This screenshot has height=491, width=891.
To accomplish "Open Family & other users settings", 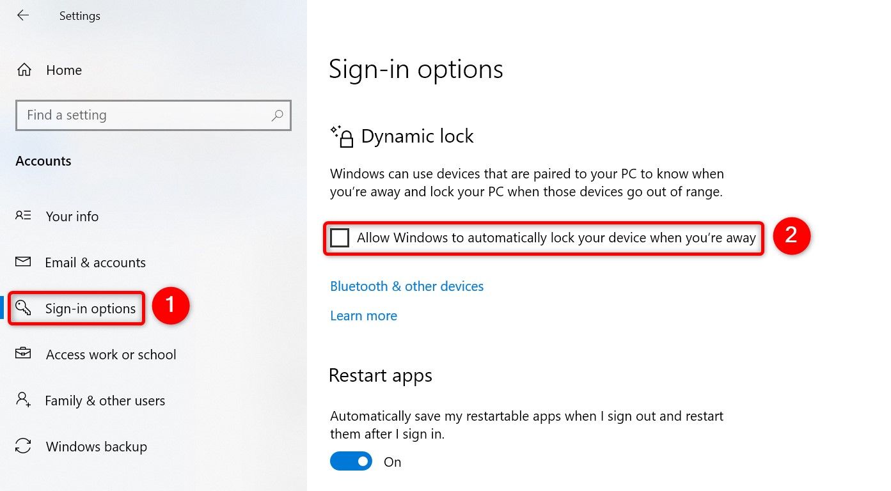I will (104, 400).
